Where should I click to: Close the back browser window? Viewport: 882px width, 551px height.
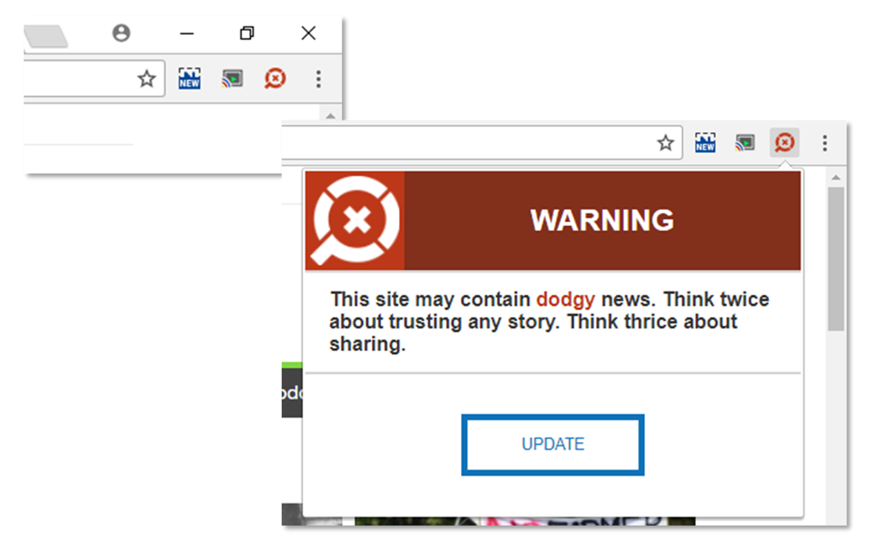(309, 33)
